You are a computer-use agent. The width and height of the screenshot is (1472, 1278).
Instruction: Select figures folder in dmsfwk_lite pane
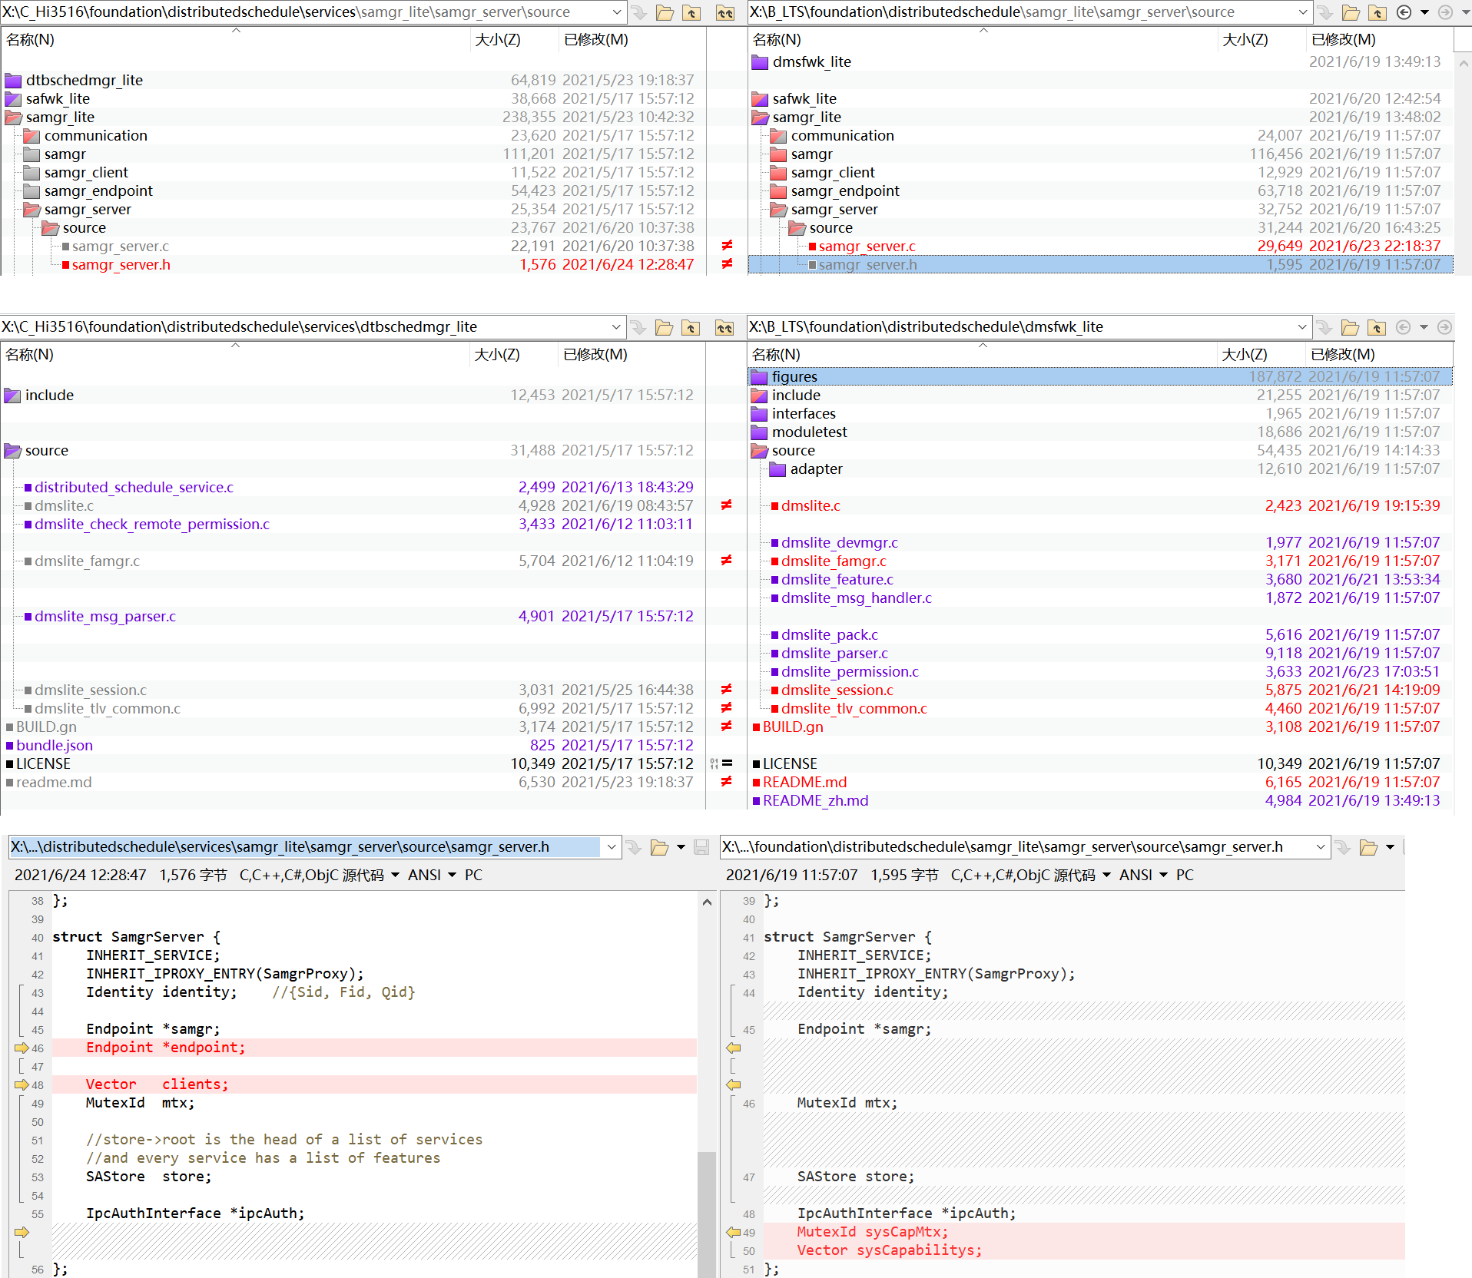794,377
